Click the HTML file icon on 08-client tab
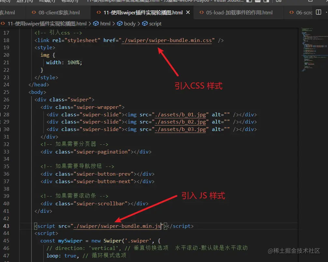328x262 pixels. (x=34, y=13)
